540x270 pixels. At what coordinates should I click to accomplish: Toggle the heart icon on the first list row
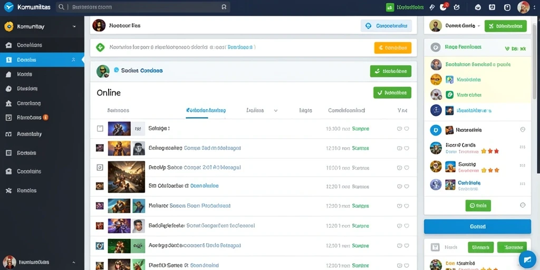click(407, 129)
